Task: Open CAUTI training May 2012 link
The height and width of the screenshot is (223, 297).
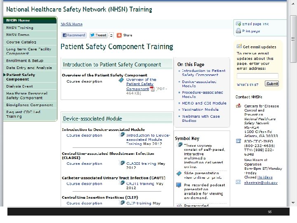Action: coord(145,186)
